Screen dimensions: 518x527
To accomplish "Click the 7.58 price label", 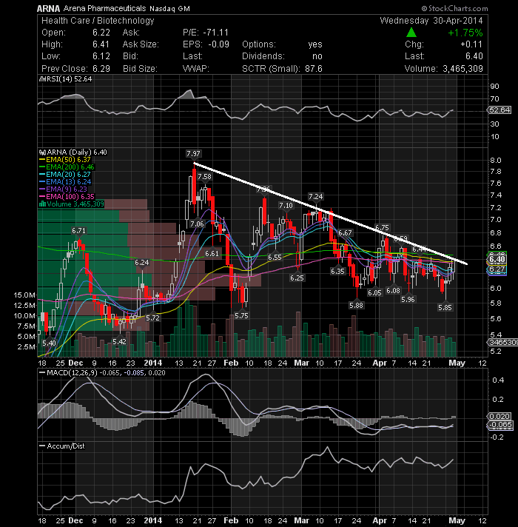I will (x=204, y=177).
